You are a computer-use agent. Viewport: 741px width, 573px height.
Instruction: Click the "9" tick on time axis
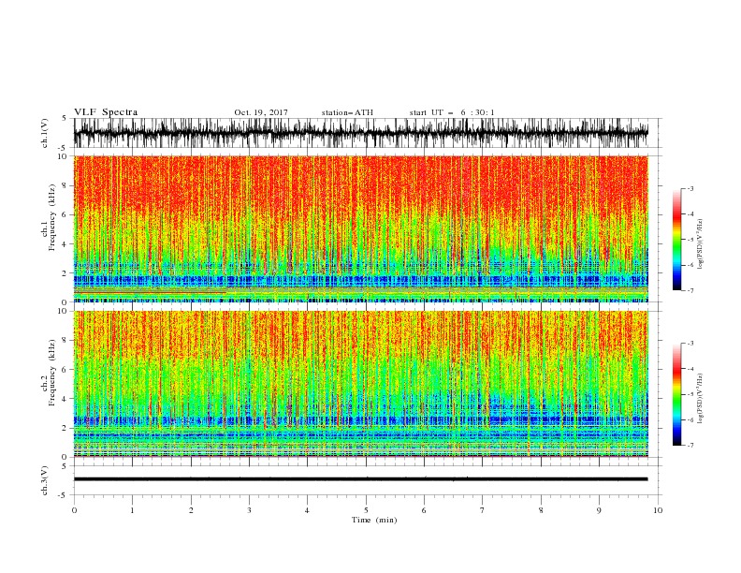[599, 510]
